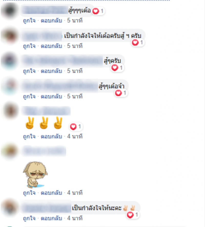Click ถูกใจ under the victory hand emojis comment
The height and width of the screenshot is (227, 205).
click(29, 136)
